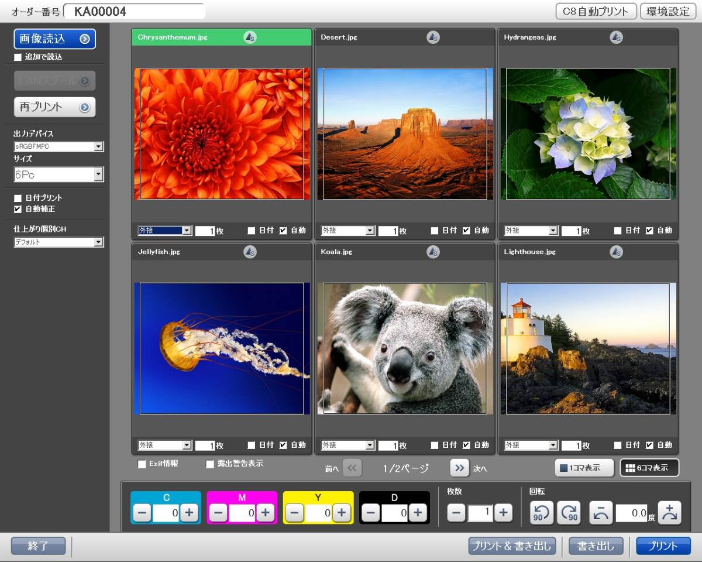Click the badge icon on Desert.jpg header

coord(433,37)
